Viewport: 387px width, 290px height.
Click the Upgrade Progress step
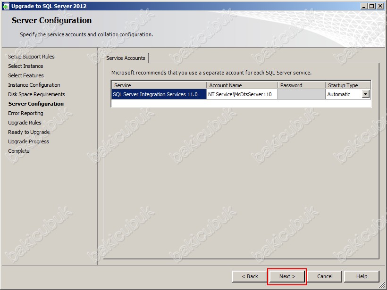coord(28,141)
